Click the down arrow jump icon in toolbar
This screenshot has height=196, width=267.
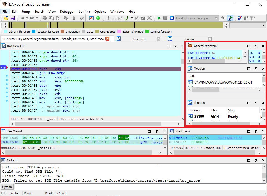tap(74, 18)
